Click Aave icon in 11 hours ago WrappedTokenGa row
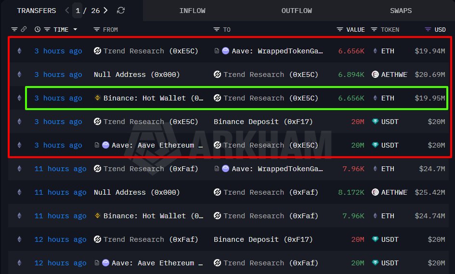This screenshot has height=274, width=455. point(225,169)
